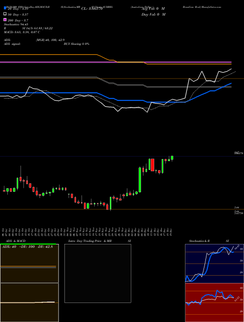Click the MACD panel at bottom left

(x=29, y=302)
